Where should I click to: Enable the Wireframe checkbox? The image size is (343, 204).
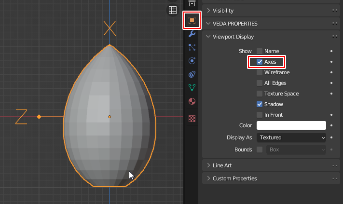(x=260, y=72)
